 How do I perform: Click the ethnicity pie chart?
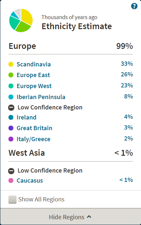[x=21, y=20]
